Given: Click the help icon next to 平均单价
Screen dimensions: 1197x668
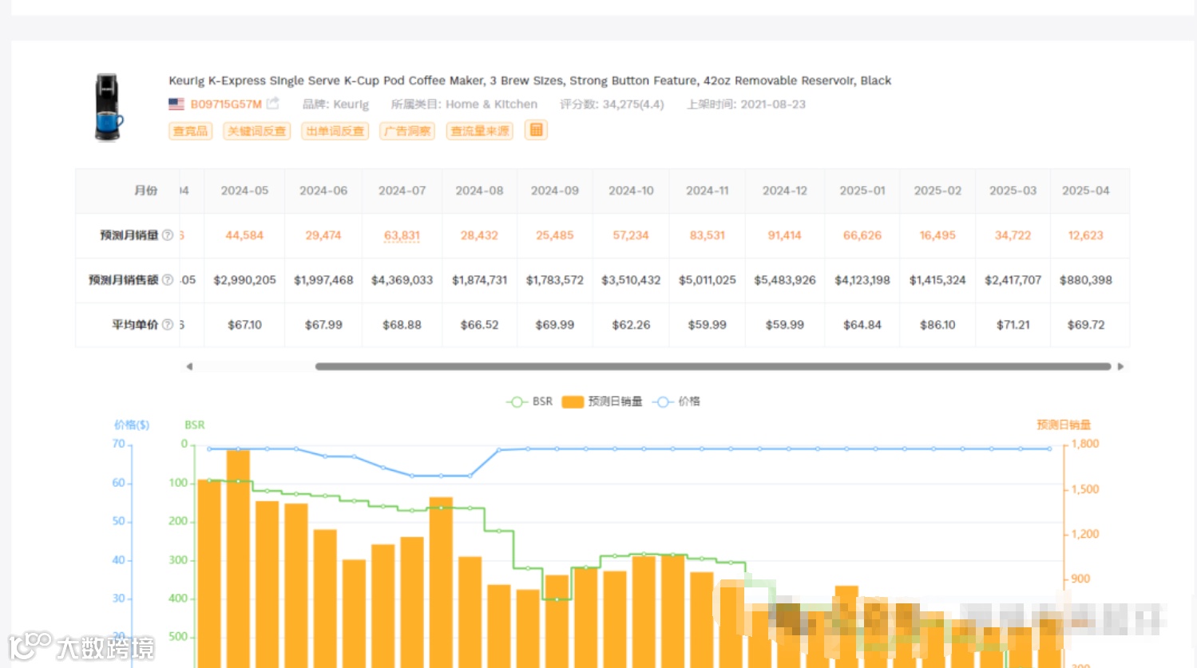Looking at the screenshot, I should pos(168,325).
